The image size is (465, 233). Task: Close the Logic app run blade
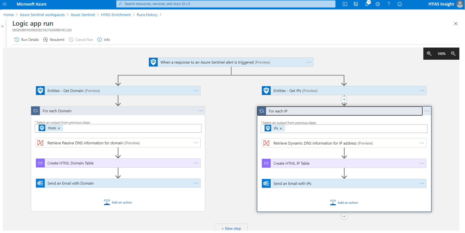(456, 24)
